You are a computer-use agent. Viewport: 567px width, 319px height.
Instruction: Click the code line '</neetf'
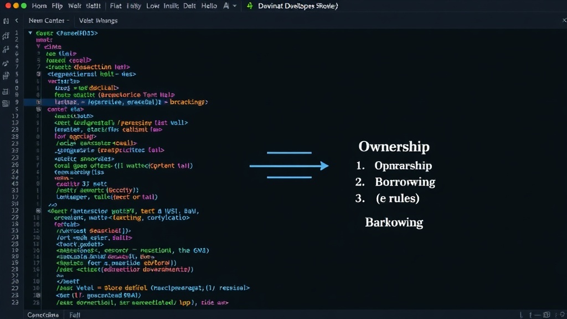click(68, 281)
